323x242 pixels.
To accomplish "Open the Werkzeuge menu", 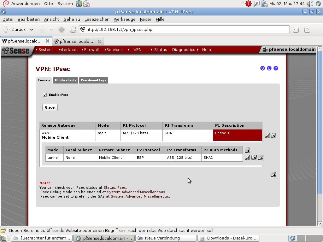I will (125, 19).
